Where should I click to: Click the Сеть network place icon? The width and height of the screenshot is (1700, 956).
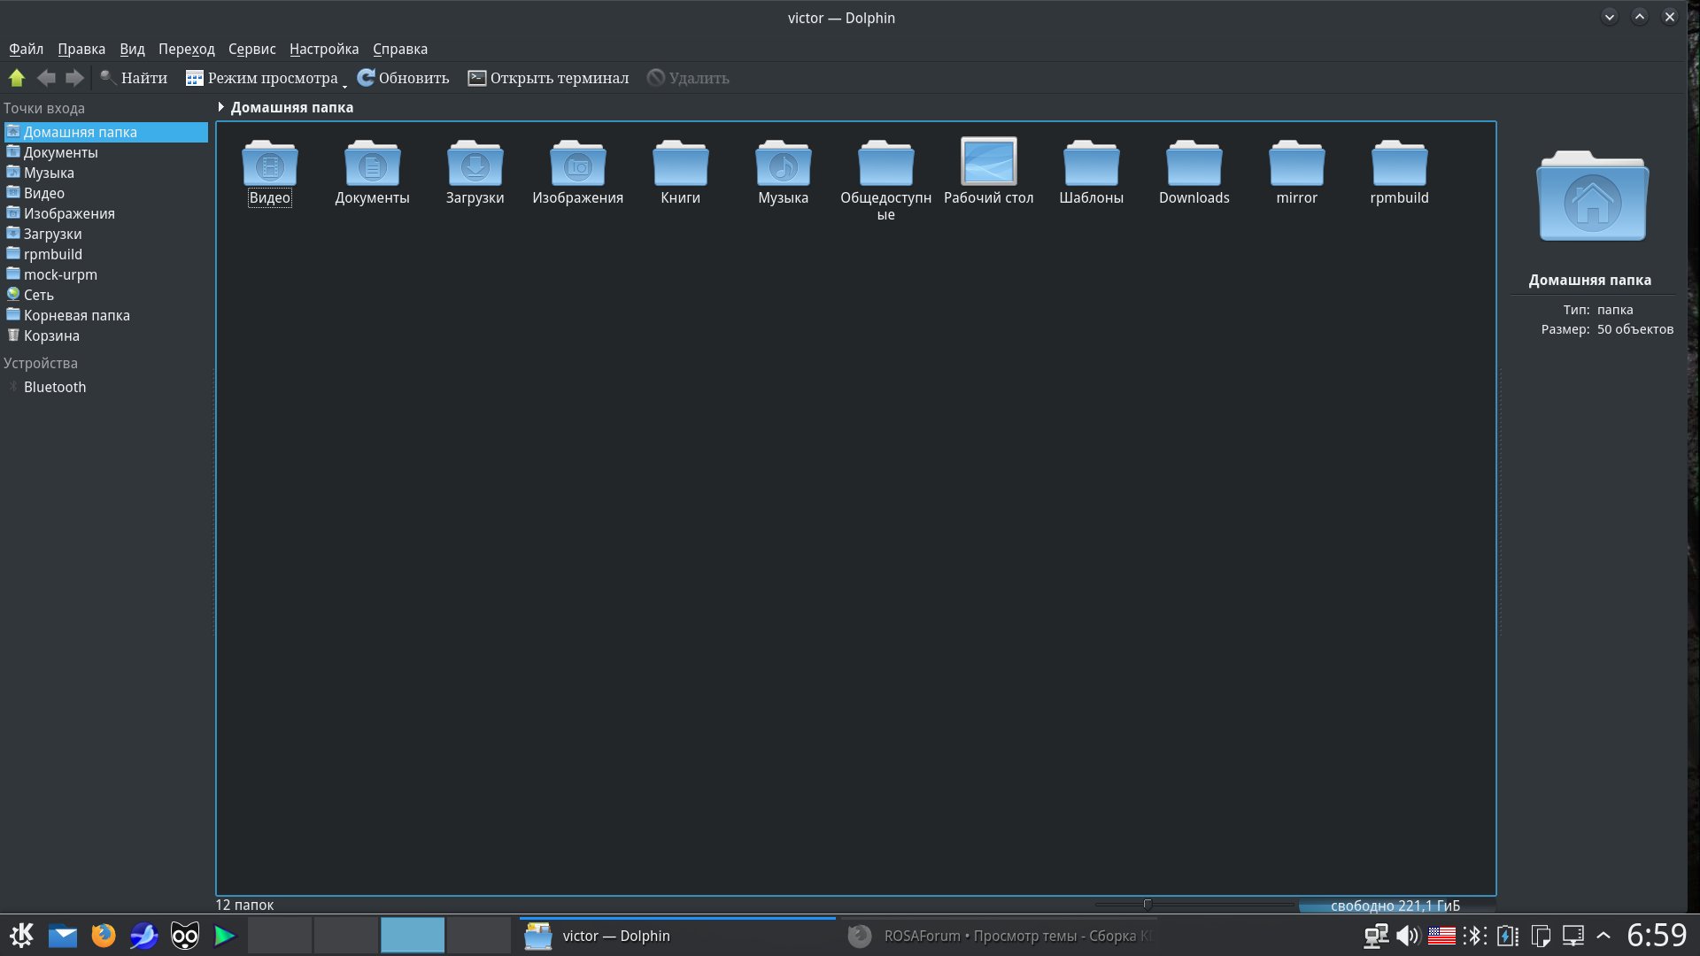pyautogui.click(x=13, y=295)
